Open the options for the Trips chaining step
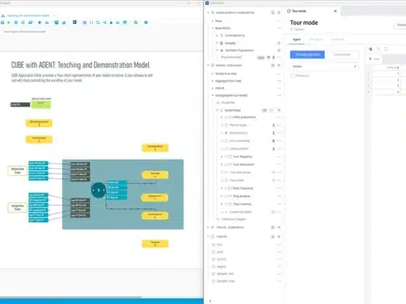Image resolution: width=406 pixels, height=304 pixels. pos(279,204)
